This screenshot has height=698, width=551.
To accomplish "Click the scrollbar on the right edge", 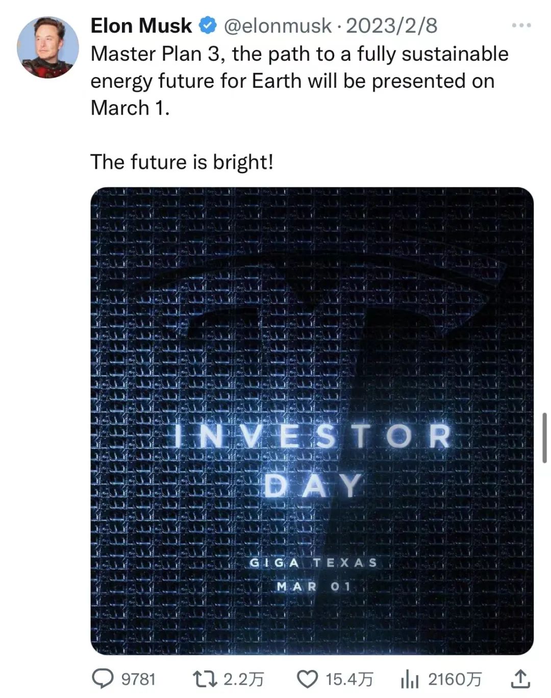I will click(544, 437).
